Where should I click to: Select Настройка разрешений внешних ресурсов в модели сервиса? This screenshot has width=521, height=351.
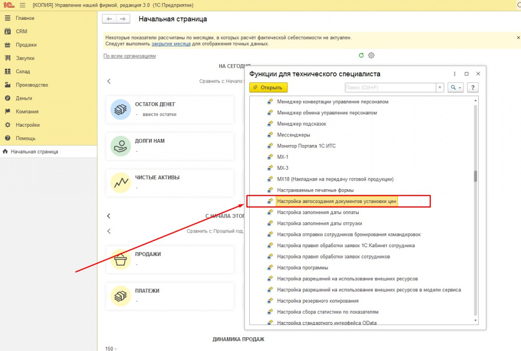pyautogui.click(x=369, y=290)
